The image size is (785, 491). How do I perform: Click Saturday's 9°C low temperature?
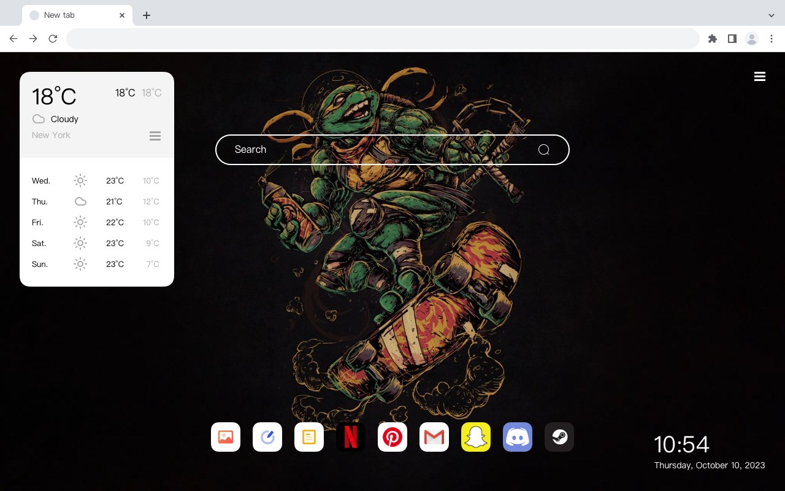point(153,243)
